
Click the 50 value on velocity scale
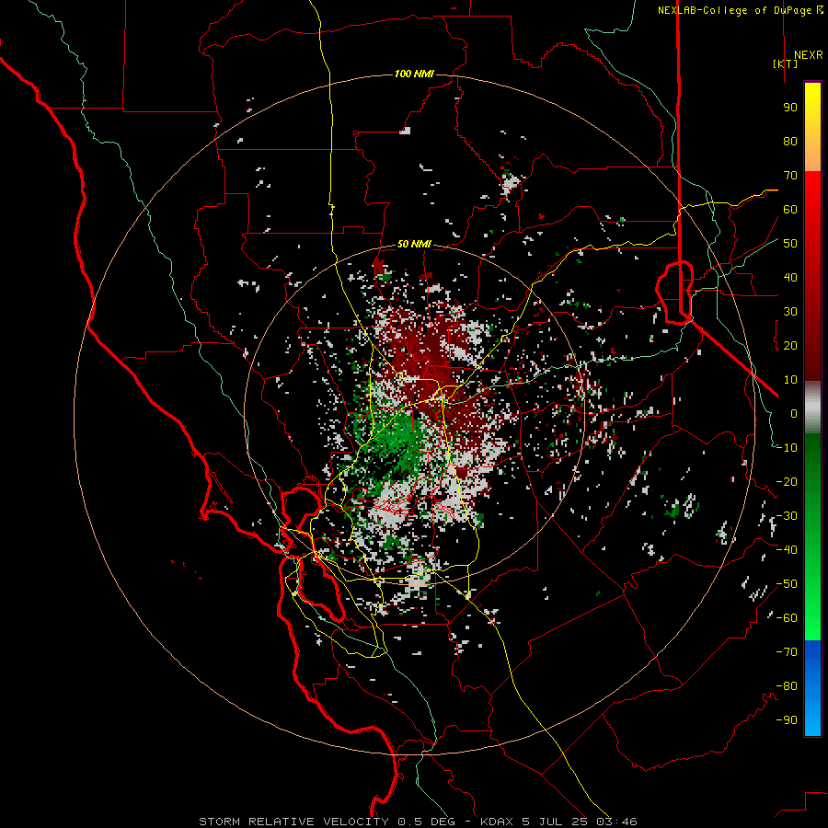pyautogui.click(x=790, y=244)
